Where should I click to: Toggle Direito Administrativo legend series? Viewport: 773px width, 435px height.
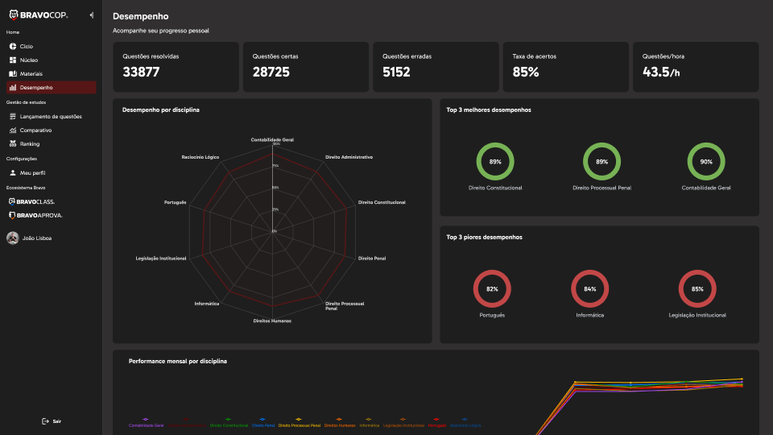coord(186,423)
